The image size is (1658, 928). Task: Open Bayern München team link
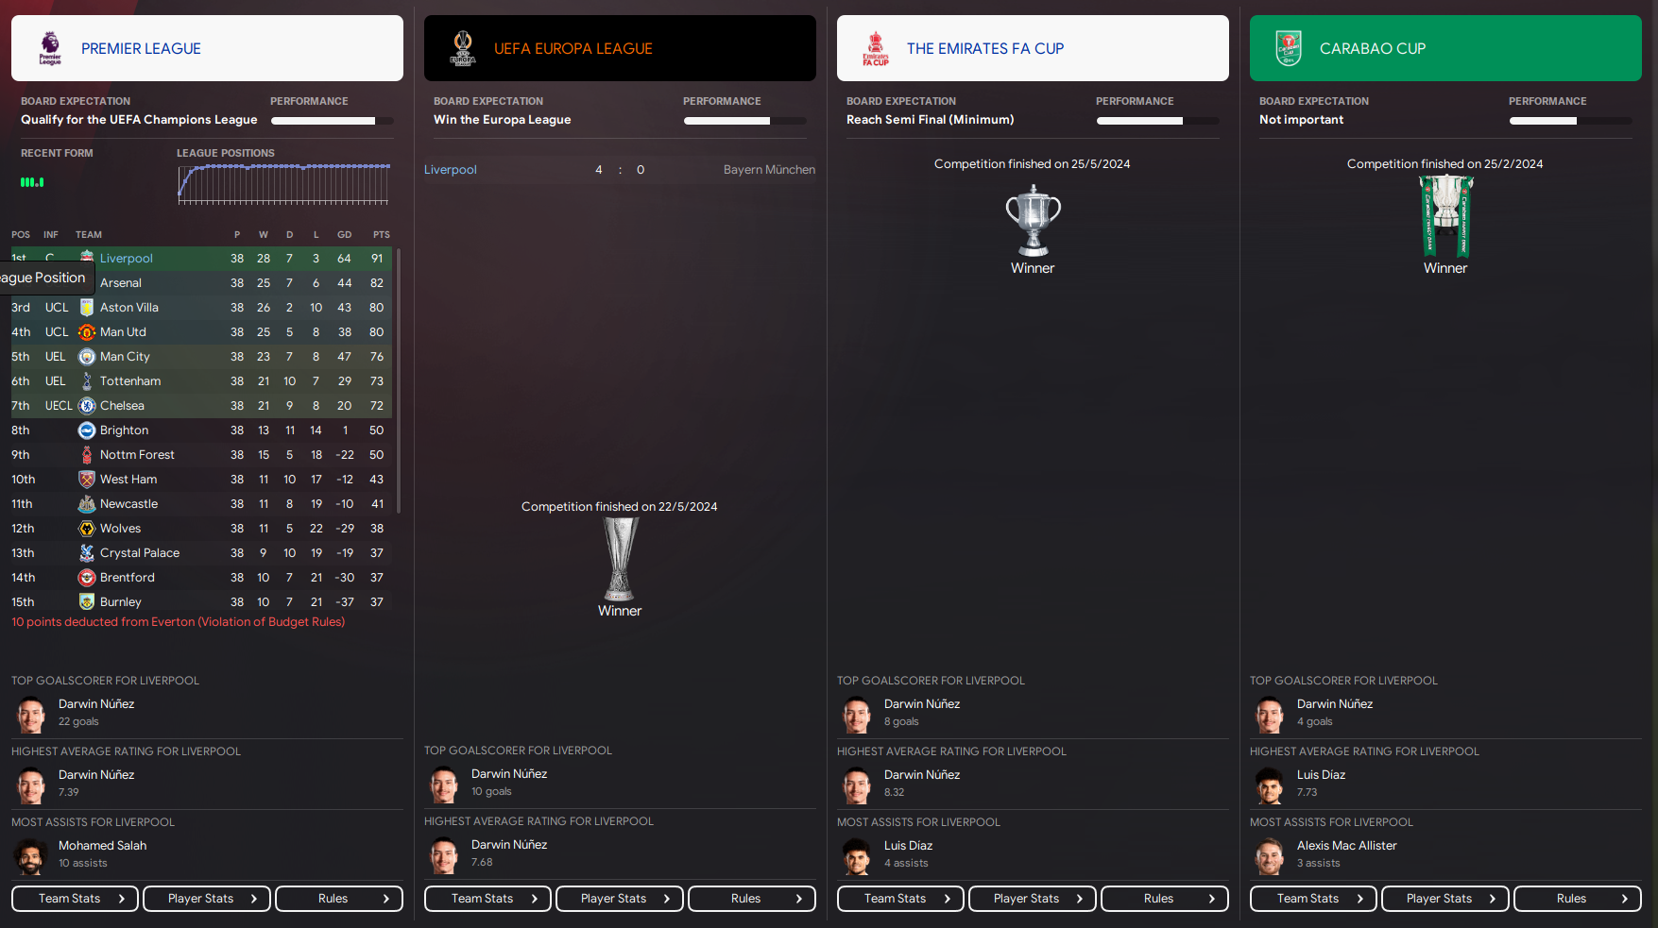click(769, 170)
